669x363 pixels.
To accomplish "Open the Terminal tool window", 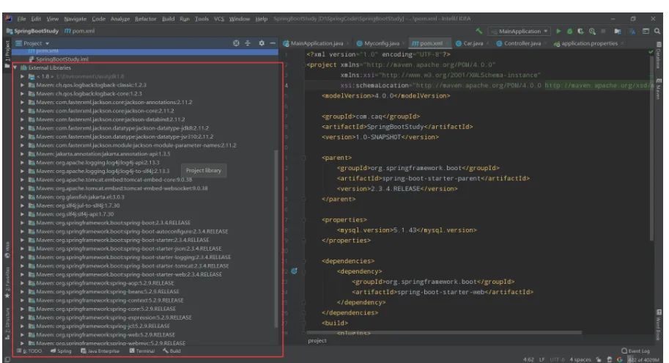I will point(142,351).
